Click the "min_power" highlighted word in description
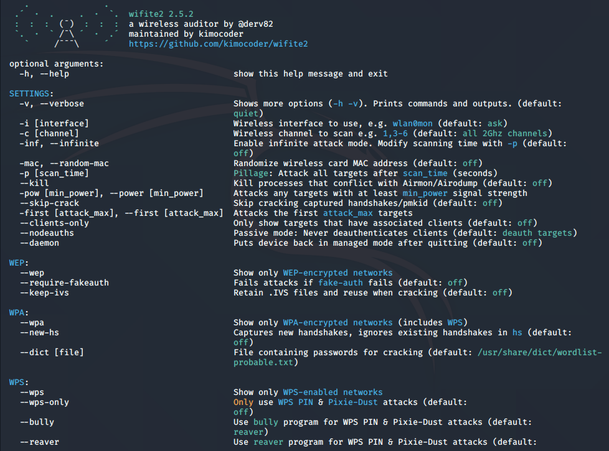609x451 pixels. click(x=425, y=193)
